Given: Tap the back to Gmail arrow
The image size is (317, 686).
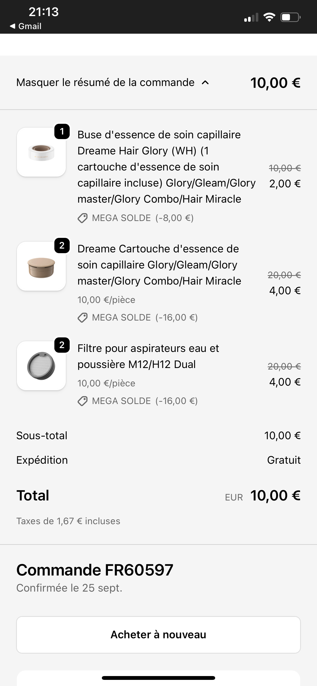Looking at the screenshot, I should click(x=13, y=26).
